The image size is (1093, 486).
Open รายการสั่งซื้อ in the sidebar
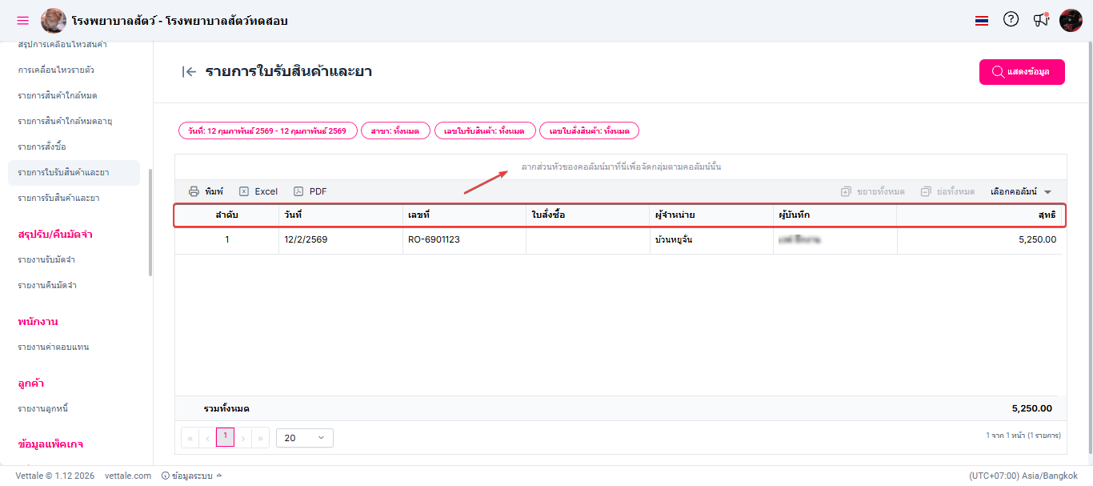click(42, 147)
